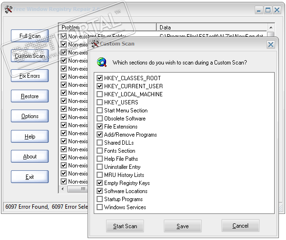Start the custom scan

tap(125, 226)
